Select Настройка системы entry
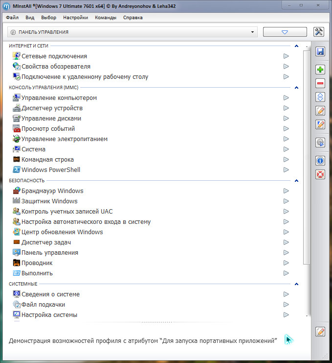The width and height of the screenshot is (332, 363). point(49,315)
